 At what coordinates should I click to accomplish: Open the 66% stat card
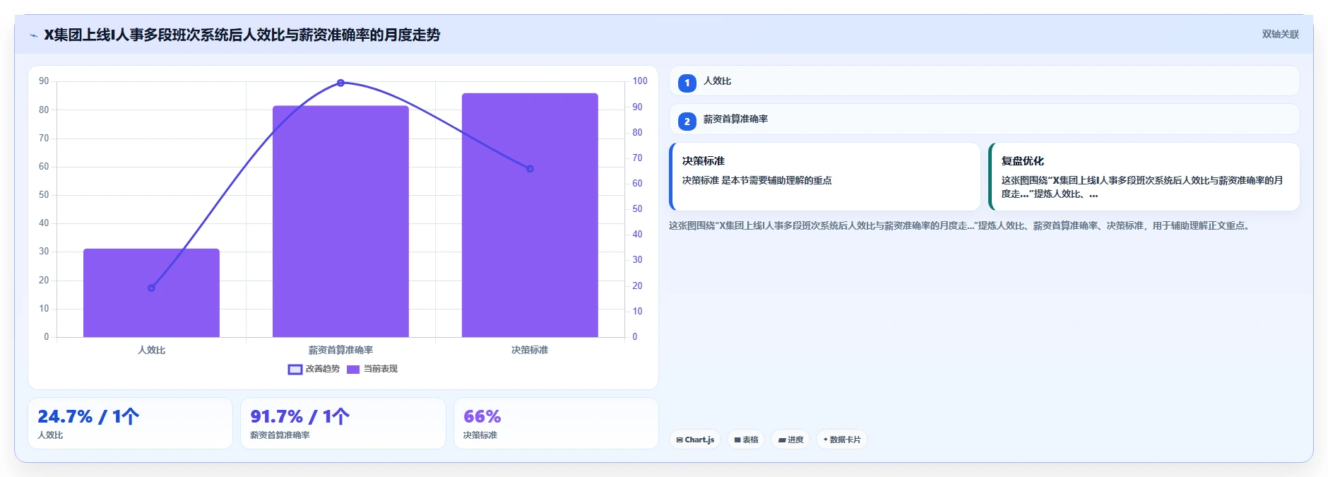coord(556,423)
